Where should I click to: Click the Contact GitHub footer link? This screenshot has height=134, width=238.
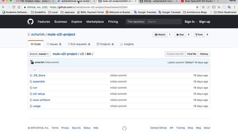tap(158, 128)
